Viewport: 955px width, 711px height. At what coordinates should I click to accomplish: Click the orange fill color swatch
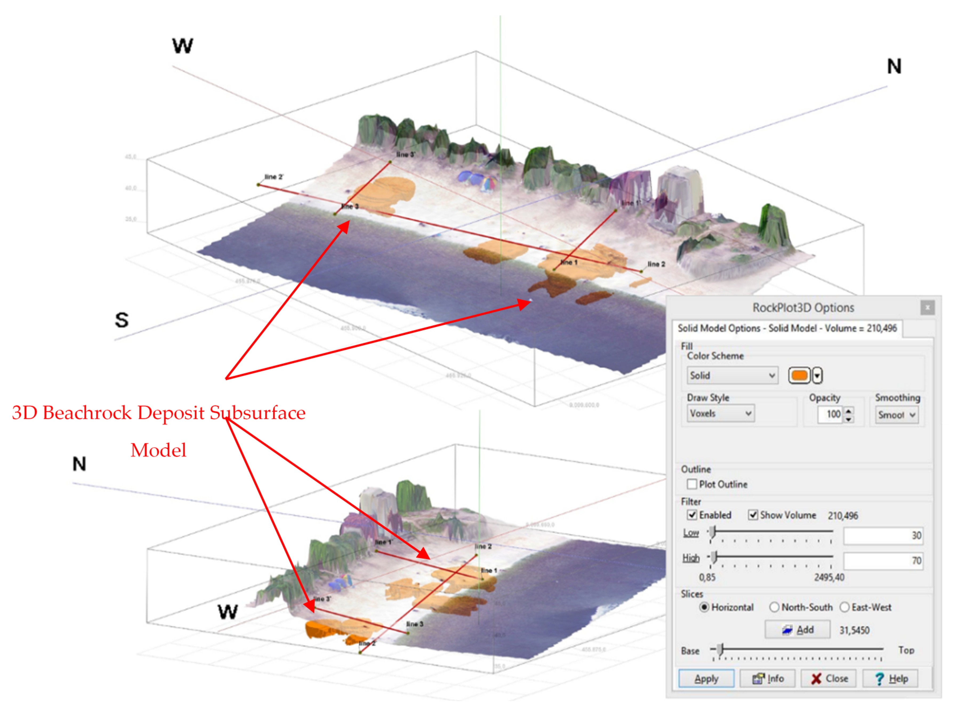(x=799, y=375)
